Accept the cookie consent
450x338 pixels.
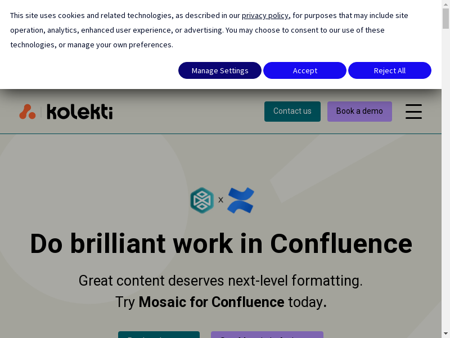click(x=305, y=70)
